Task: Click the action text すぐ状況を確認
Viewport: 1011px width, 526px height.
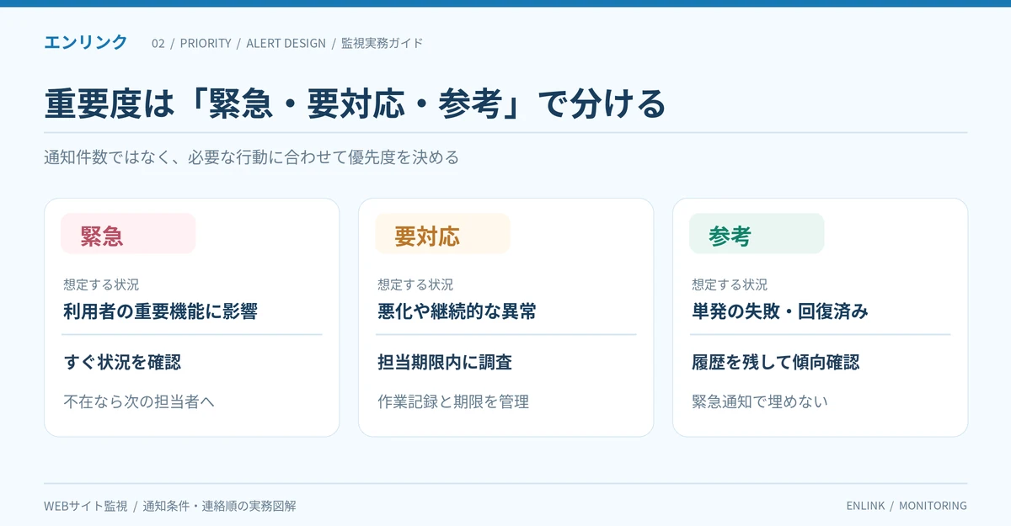Action: 122,362
